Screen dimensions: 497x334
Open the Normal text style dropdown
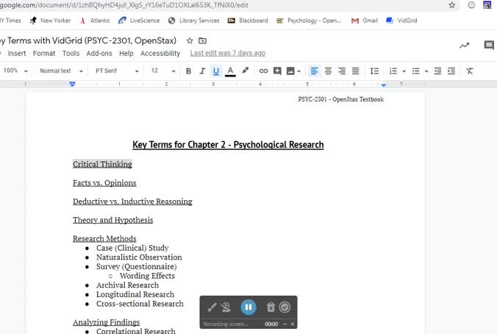[x=61, y=71]
